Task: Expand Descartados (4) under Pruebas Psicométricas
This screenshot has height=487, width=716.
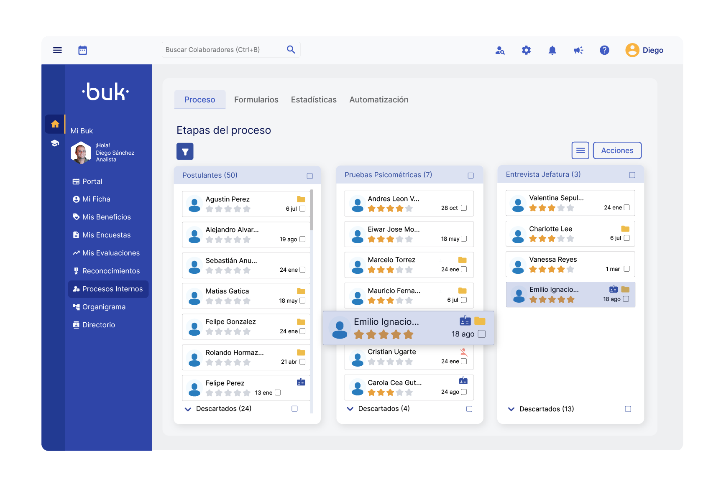Action: 350,409
